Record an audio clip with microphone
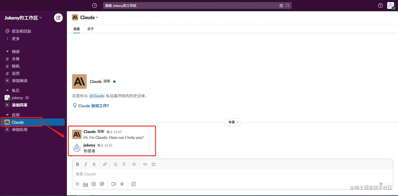Screen dimensions: 398x196 click(122, 184)
